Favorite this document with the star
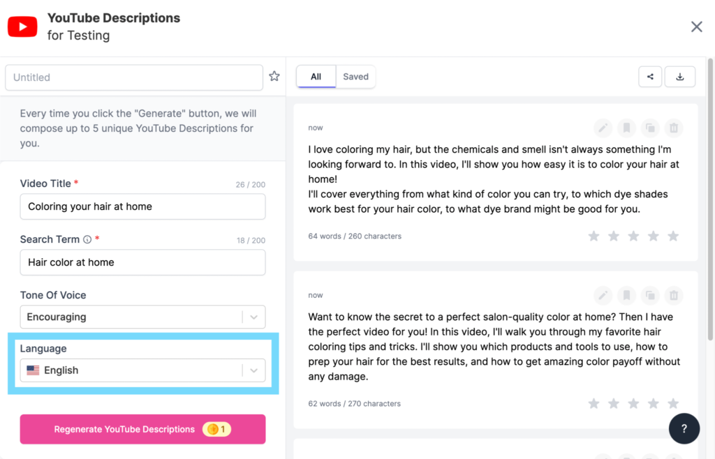 274,76
